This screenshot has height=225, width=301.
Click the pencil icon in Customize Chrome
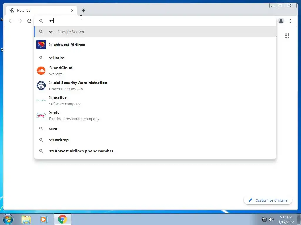click(250, 200)
